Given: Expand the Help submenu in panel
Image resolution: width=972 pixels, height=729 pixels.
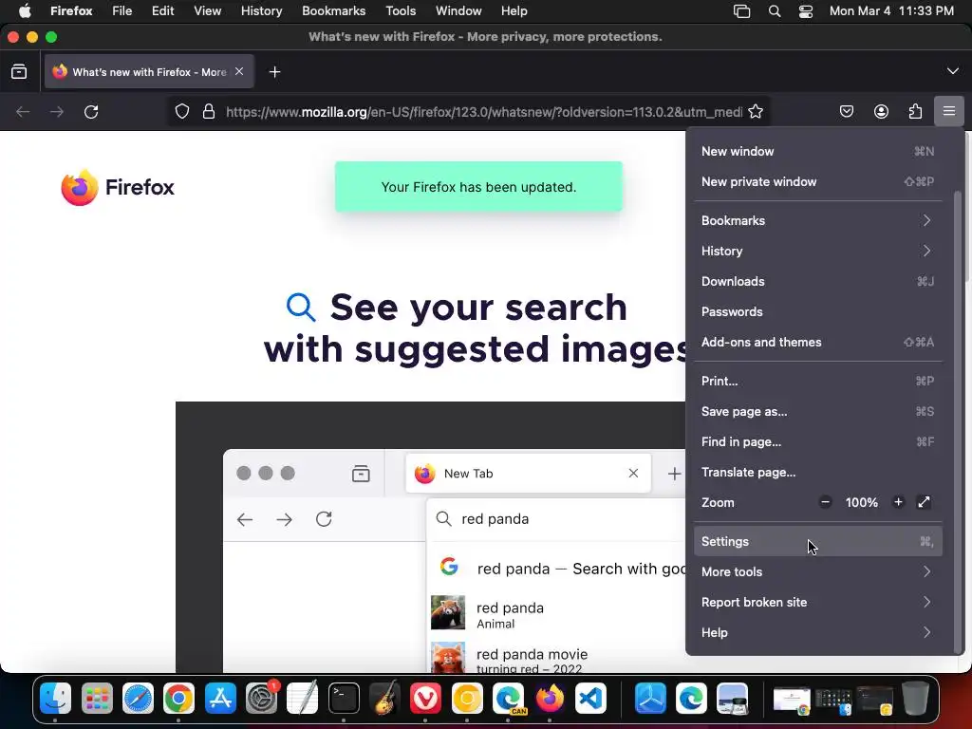Looking at the screenshot, I should (817, 632).
